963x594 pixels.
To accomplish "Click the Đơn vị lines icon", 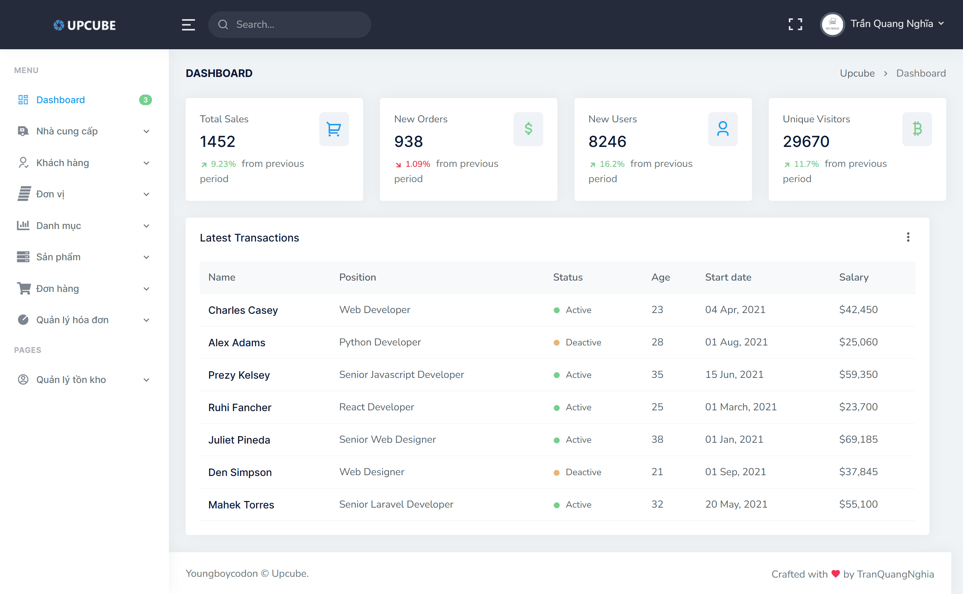I will 23,194.
